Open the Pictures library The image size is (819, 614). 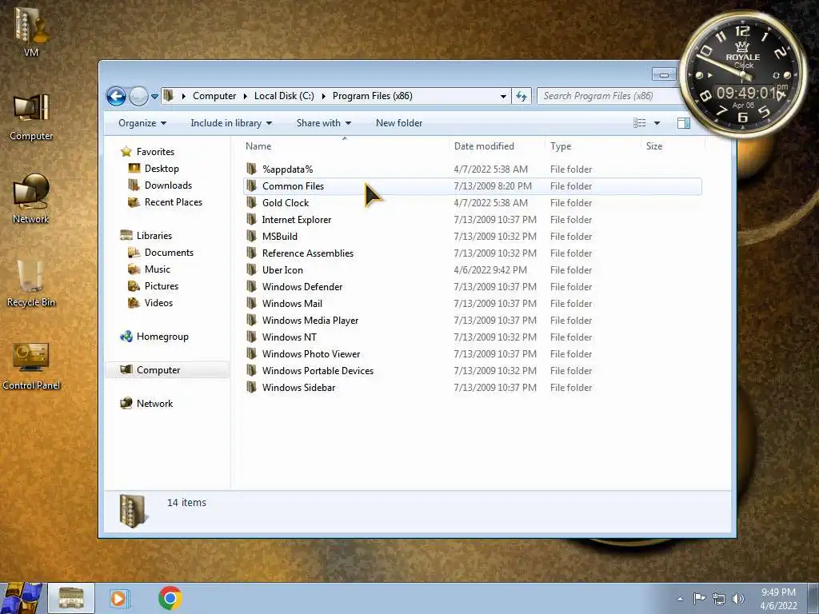tap(162, 285)
